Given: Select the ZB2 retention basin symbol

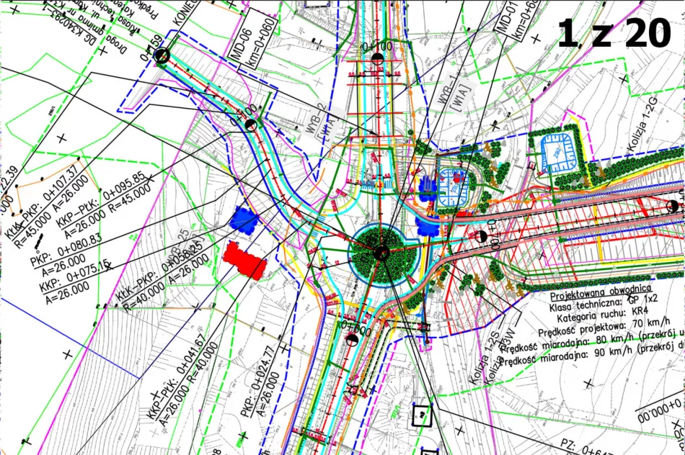Looking at the screenshot, I should (x=557, y=153).
